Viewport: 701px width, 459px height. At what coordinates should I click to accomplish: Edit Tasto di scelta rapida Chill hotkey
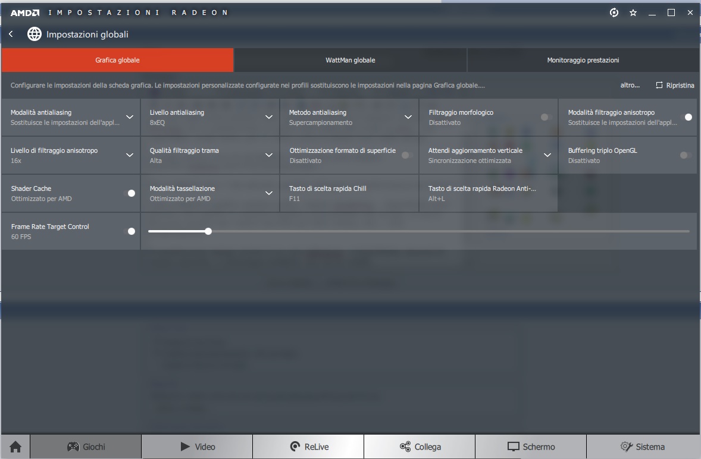pyautogui.click(x=349, y=193)
